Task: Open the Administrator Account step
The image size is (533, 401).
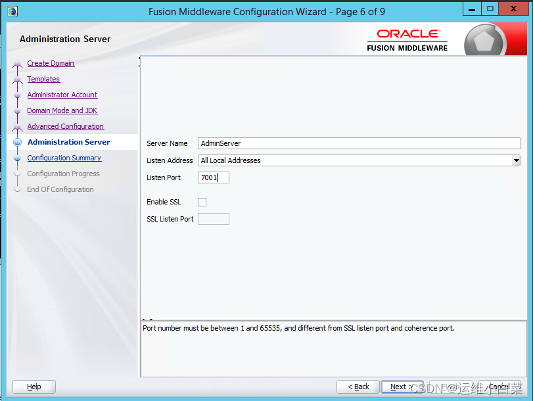Action: point(62,95)
